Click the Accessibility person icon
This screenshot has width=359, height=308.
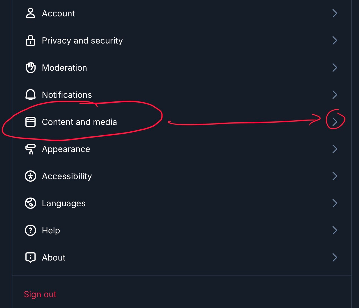pyautogui.click(x=31, y=176)
